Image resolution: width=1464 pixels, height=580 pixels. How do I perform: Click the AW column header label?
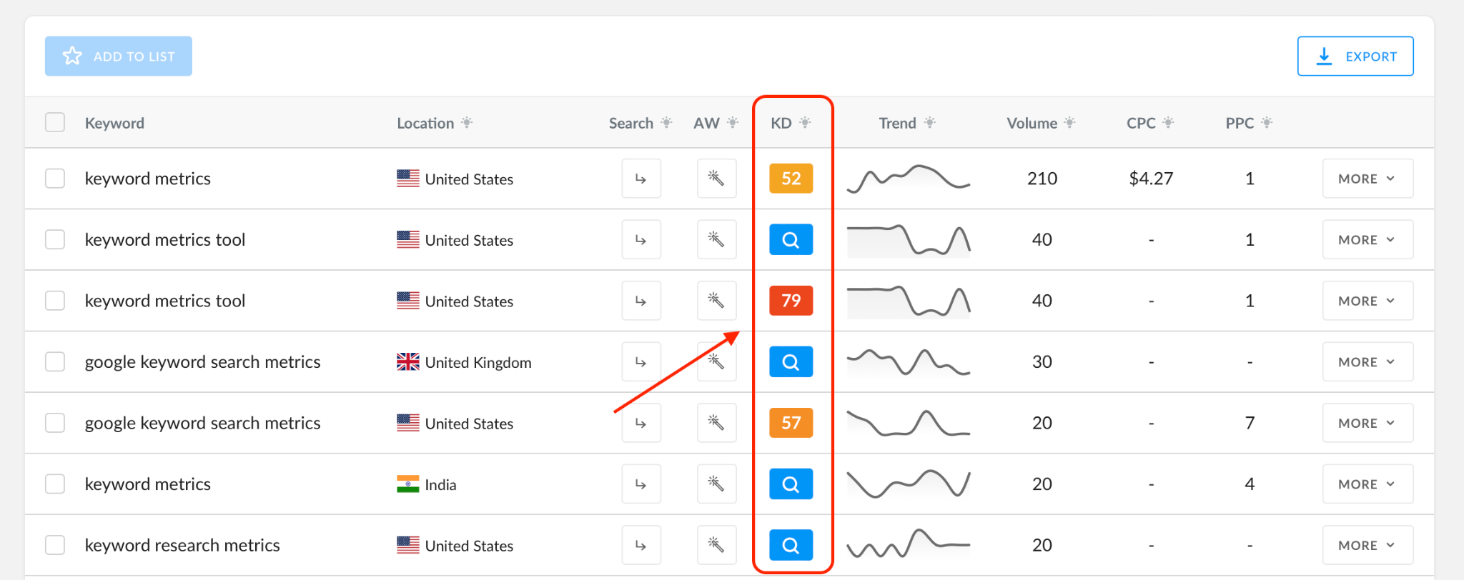(706, 123)
